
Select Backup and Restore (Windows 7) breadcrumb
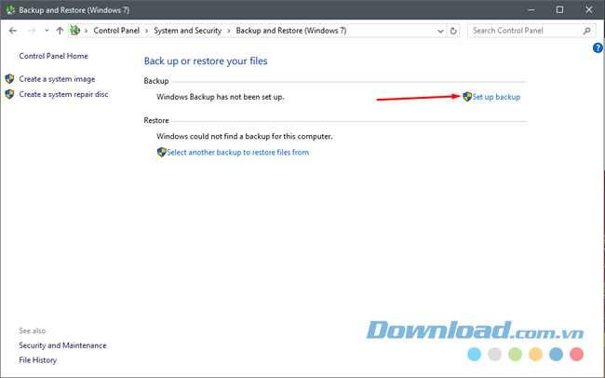(291, 31)
